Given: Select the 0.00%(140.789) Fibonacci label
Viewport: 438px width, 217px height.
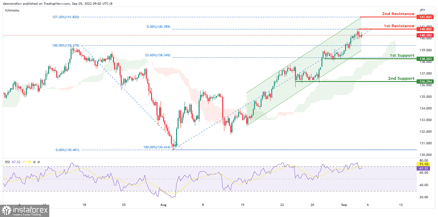Looking at the screenshot, I should click(x=159, y=27).
